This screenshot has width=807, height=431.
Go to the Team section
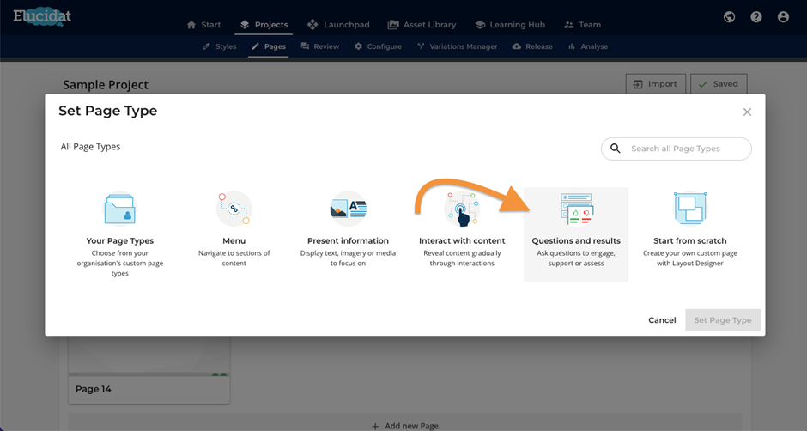click(x=583, y=25)
